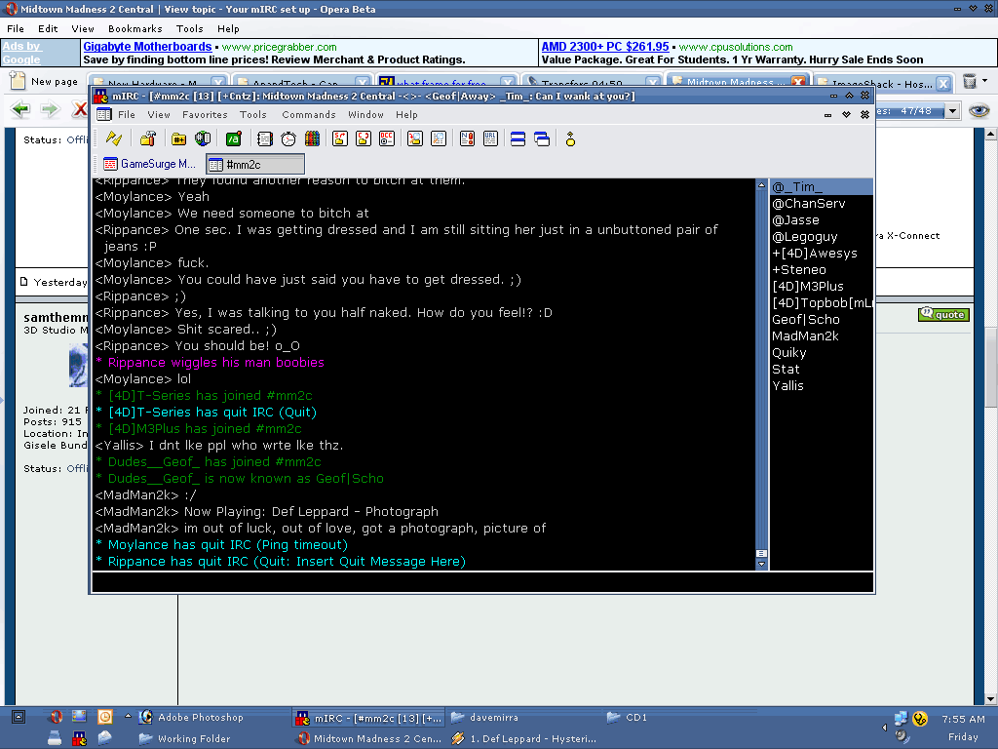The height and width of the screenshot is (749, 998).
Task: Expand the dropdown arrow beside the 47/48 counter
Action: (x=953, y=111)
